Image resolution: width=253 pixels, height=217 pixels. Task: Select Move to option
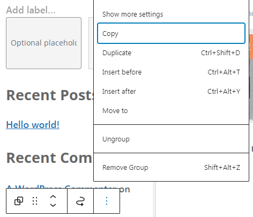pyautogui.click(x=171, y=111)
